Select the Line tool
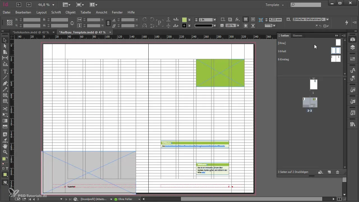Viewport: 359px width, 202px height. [x=5, y=77]
